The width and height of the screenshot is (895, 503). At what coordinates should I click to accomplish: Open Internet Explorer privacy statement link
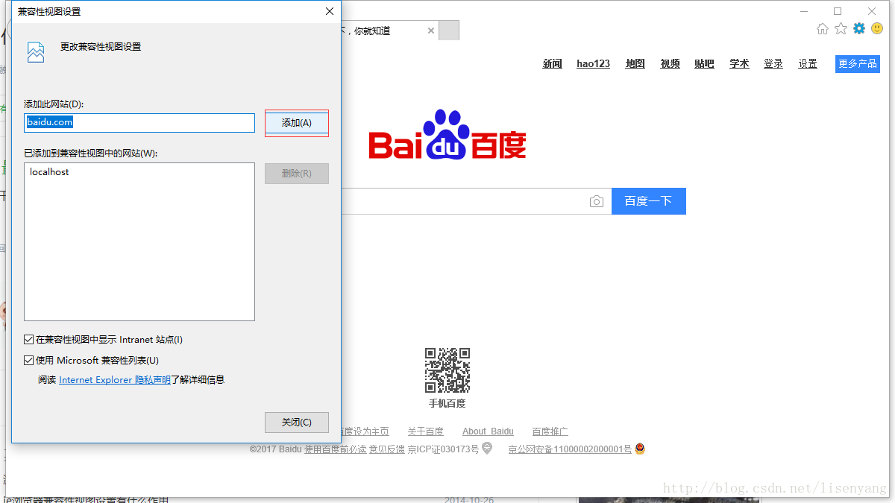pos(115,379)
